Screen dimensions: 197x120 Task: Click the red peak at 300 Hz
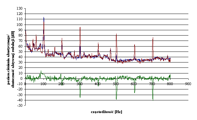80,27
